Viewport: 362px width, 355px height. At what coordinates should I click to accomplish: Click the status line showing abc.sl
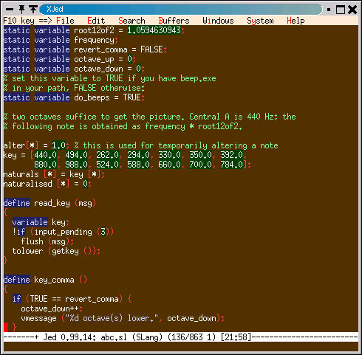[x=181, y=337]
